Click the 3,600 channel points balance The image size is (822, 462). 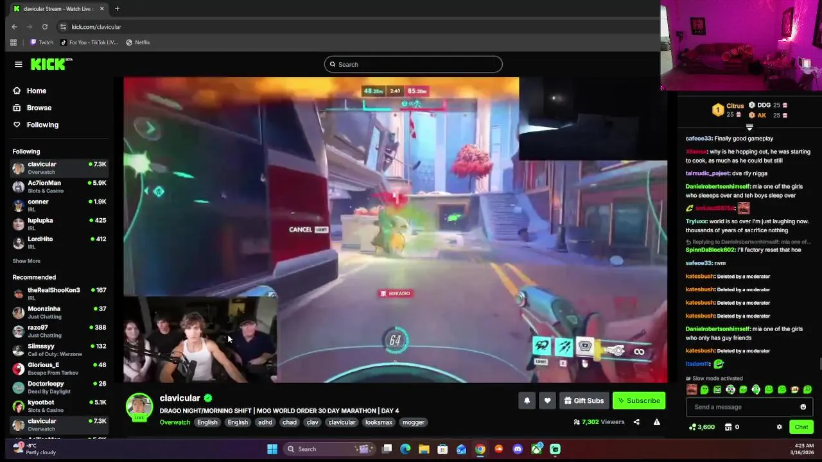point(701,427)
